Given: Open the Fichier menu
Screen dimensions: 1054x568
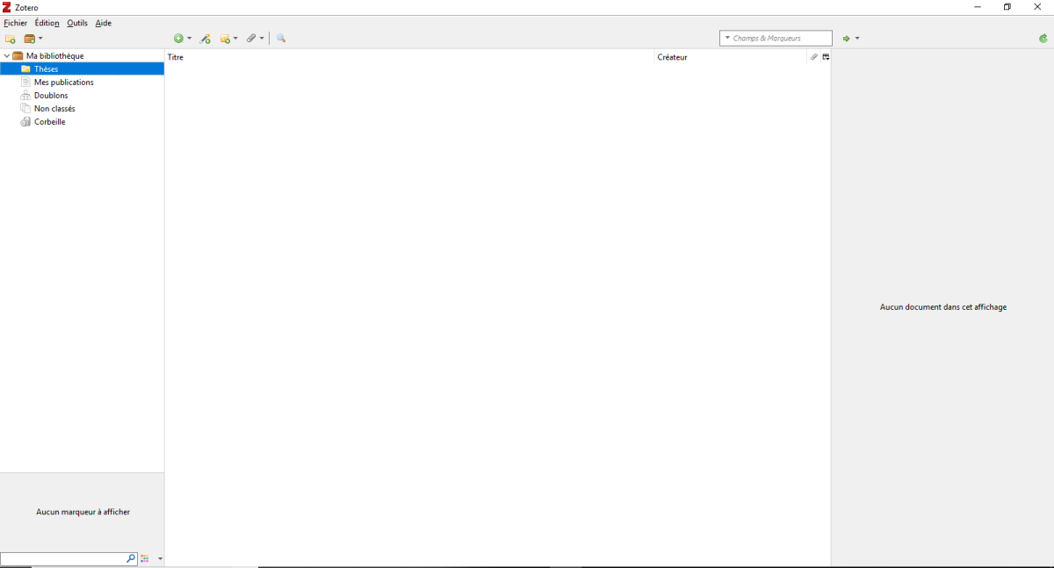Looking at the screenshot, I should [x=16, y=23].
